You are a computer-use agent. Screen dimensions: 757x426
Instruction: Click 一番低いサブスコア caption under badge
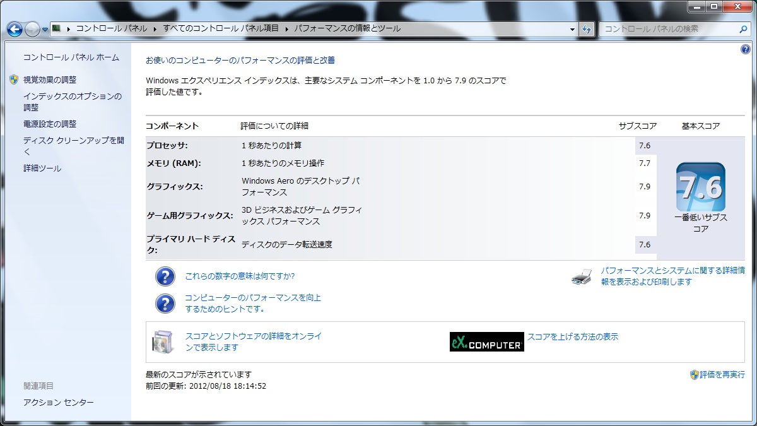[x=701, y=223]
